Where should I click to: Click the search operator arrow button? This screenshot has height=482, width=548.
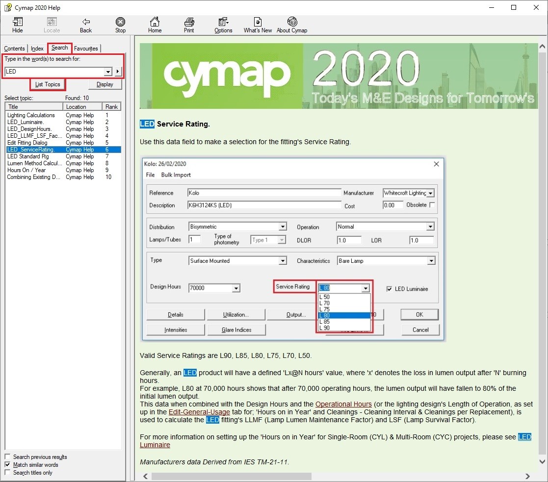tap(118, 72)
